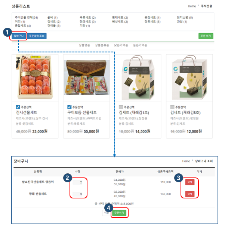This screenshot has height=228, width=228.
Task: Select the 추석선물 전체(34) category
Action: [x=27, y=18]
